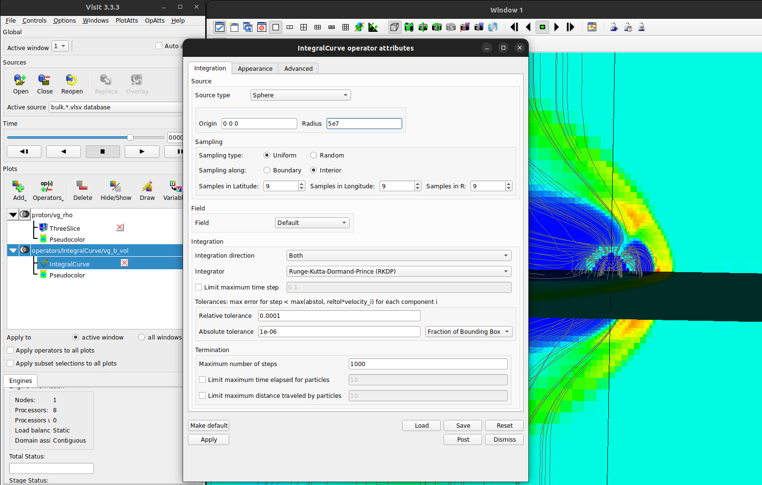762x485 pixels.
Task: Expand the Integration direction dropdown
Action: [398, 256]
